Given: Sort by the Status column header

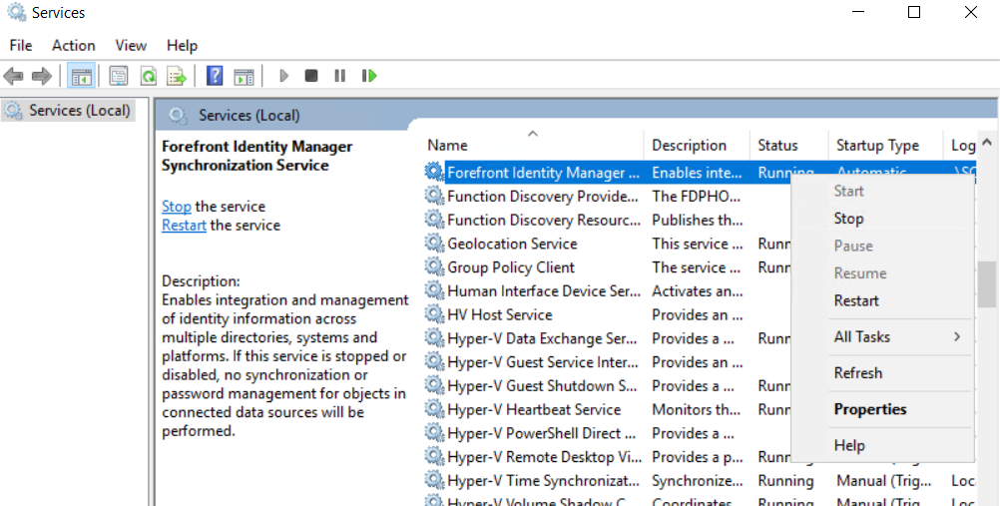Looking at the screenshot, I should [788, 145].
